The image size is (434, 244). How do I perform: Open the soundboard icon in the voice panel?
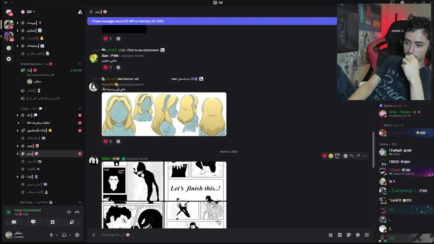pyautogui.click(x=72, y=222)
